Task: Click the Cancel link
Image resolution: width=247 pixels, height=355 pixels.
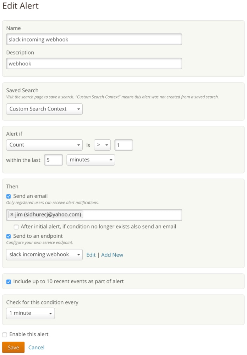Action: click(37, 348)
